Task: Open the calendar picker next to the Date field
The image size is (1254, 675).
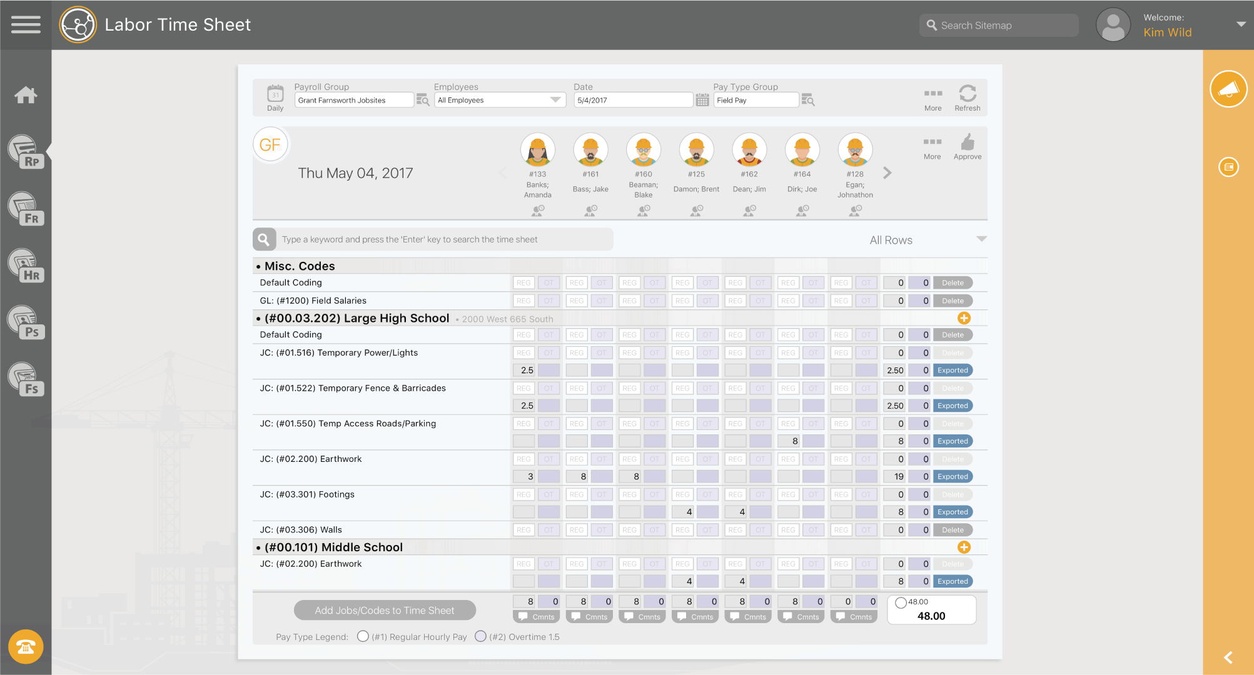Action: pyautogui.click(x=702, y=99)
